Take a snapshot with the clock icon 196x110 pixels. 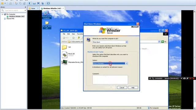(x=16, y=3)
